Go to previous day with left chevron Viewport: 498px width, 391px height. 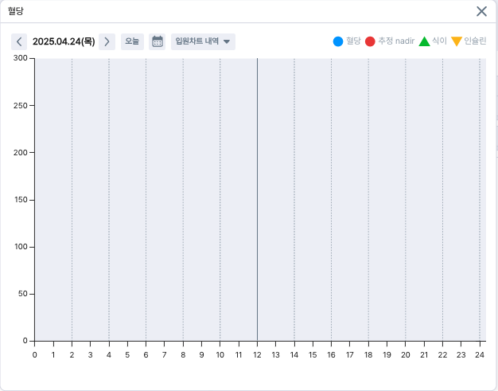[20, 41]
